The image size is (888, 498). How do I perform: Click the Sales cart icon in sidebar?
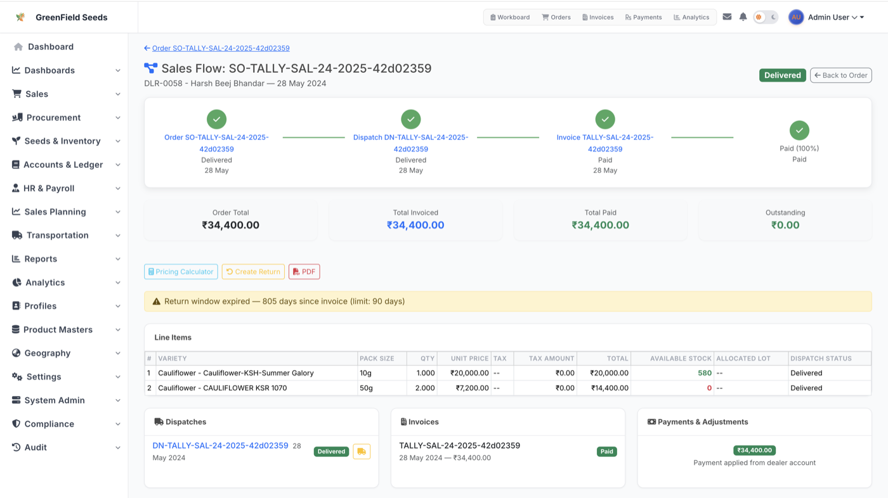17,94
